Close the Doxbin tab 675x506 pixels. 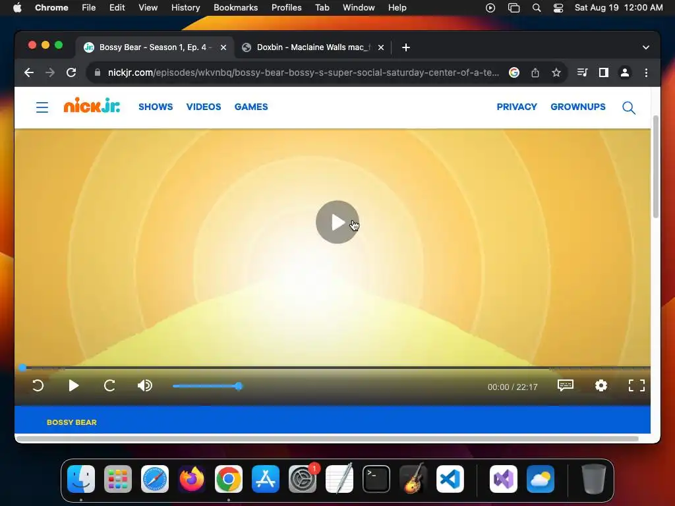pyautogui.click(x=381, y=47)
